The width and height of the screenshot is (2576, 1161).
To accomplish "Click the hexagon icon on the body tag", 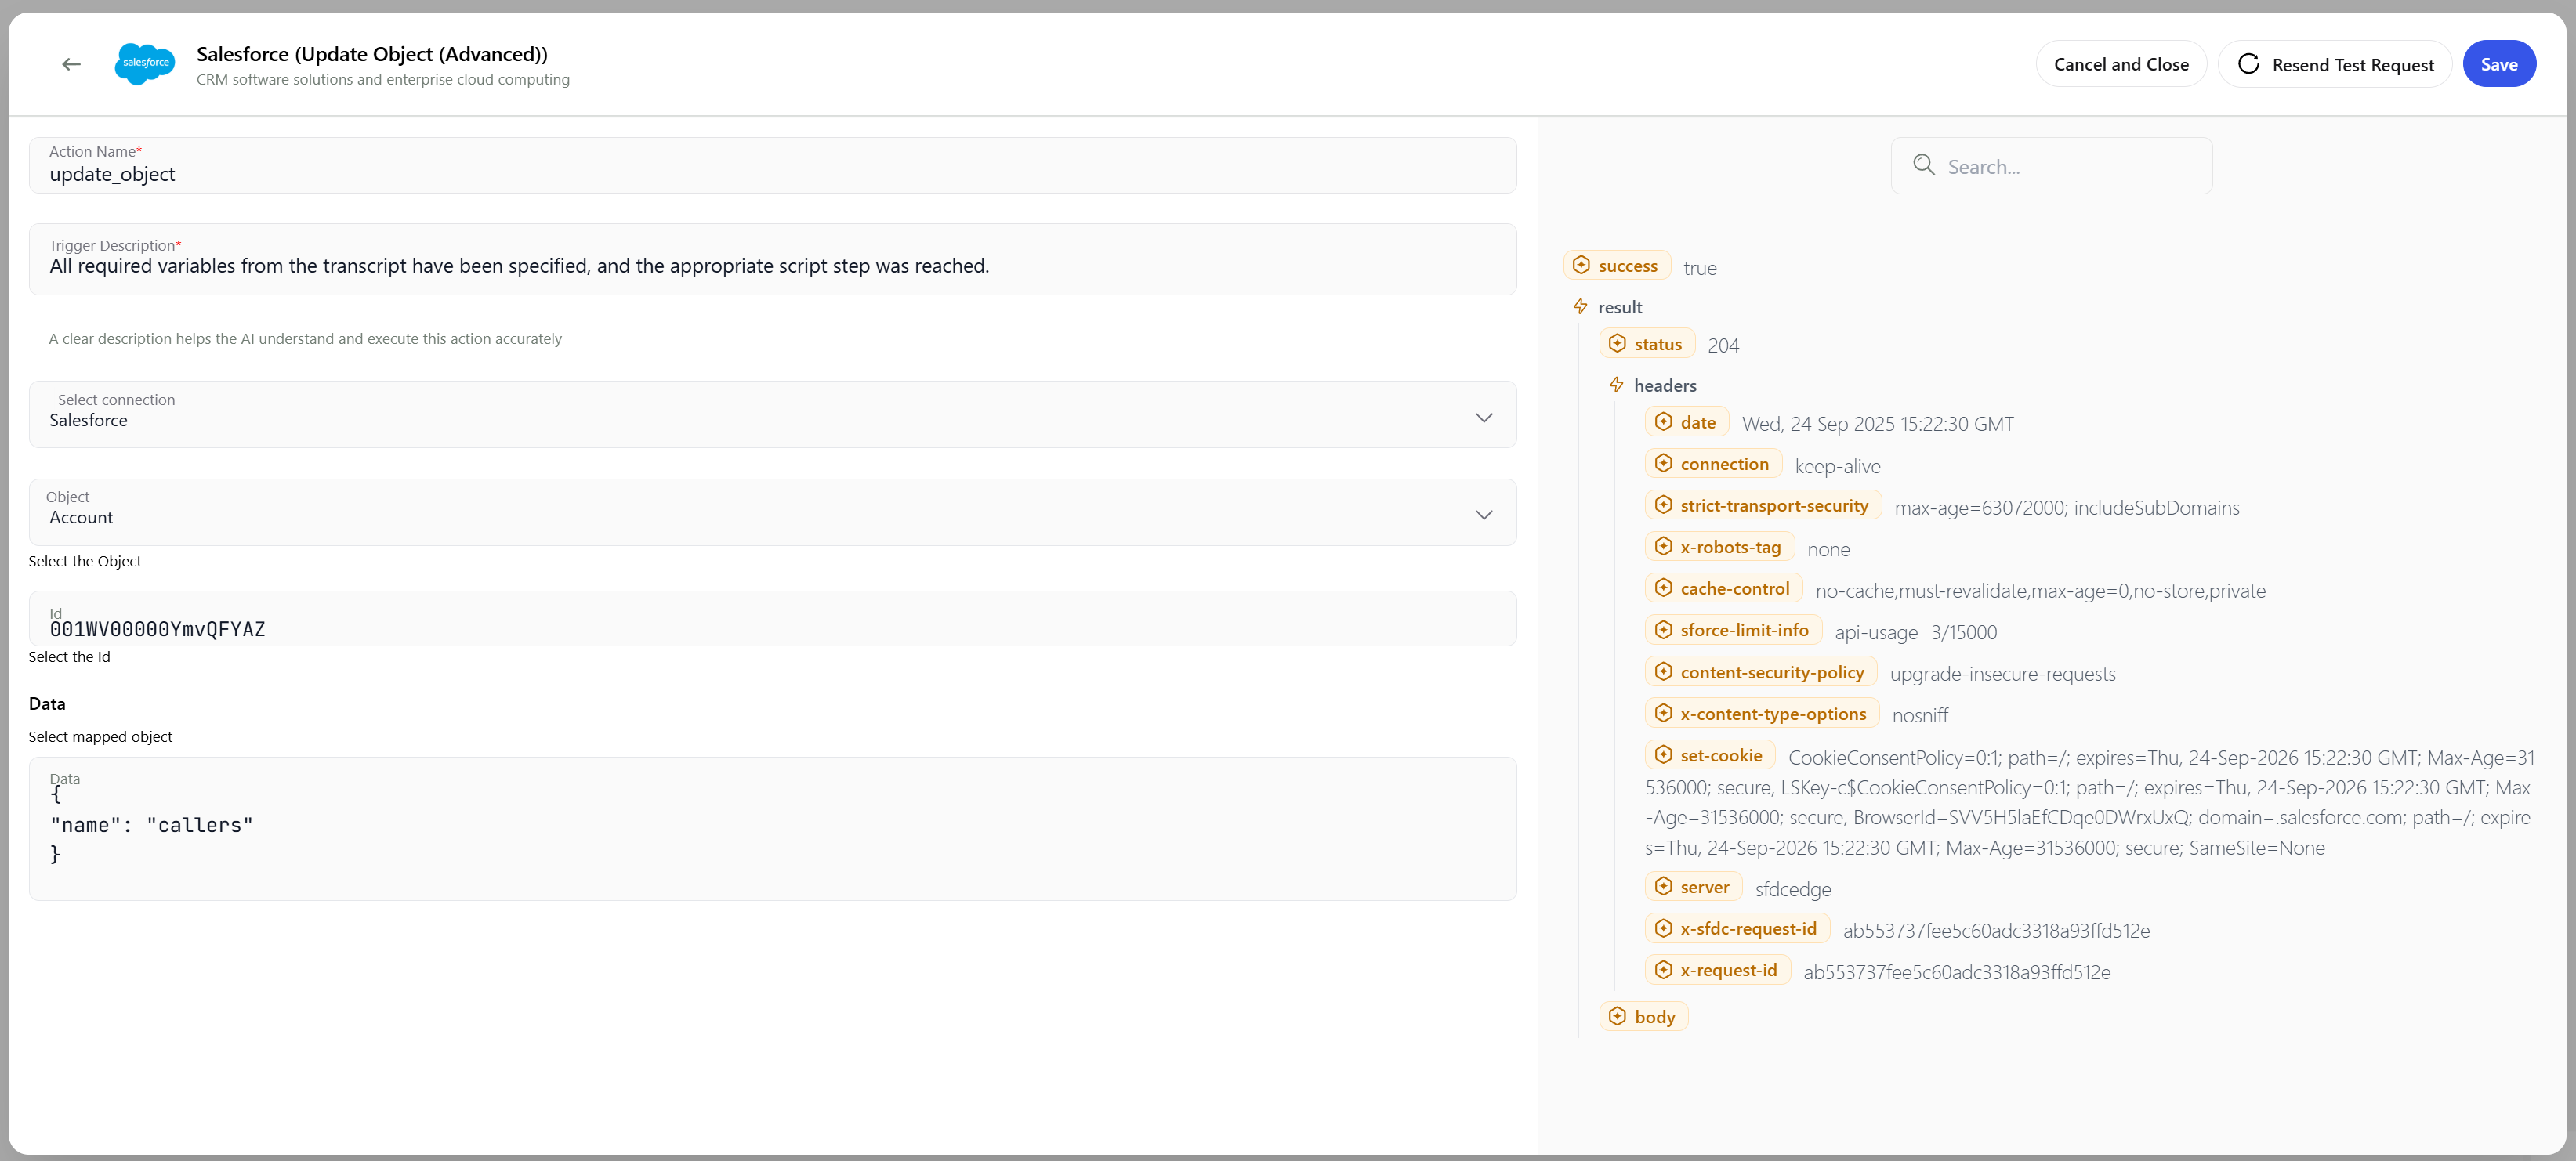I will (1617, 1016).
